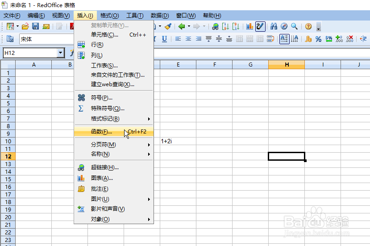Expand the 图片(U) submenu

click(114, 199)
